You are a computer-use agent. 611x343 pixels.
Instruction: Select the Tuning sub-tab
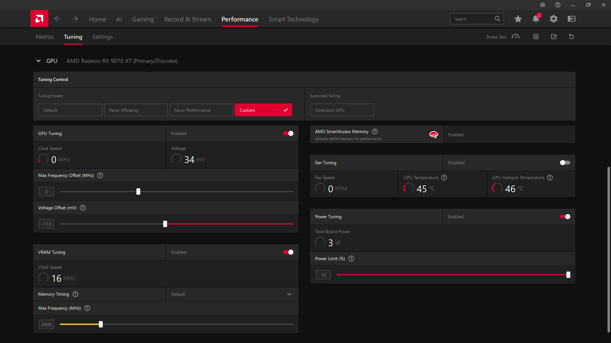[73, 37]
